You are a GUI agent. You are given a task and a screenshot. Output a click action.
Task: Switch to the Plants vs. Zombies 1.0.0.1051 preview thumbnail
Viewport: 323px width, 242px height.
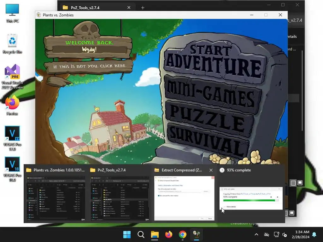pos(56,198)
